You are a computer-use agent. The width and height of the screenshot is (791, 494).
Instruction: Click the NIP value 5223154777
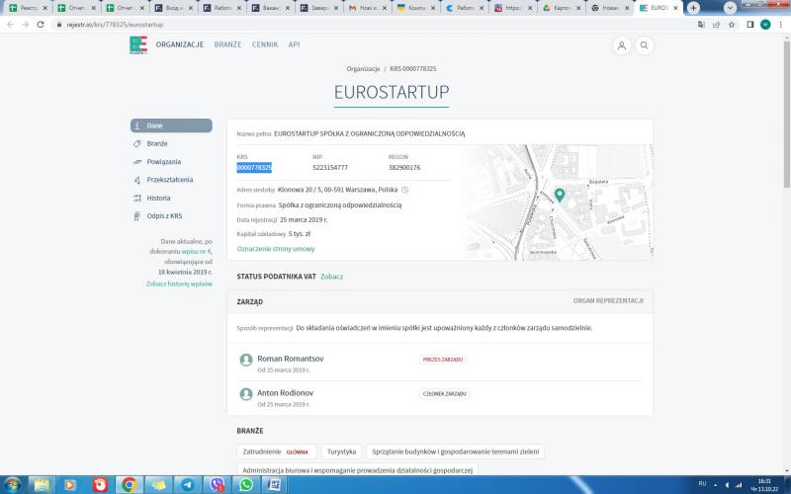[330, 167]
